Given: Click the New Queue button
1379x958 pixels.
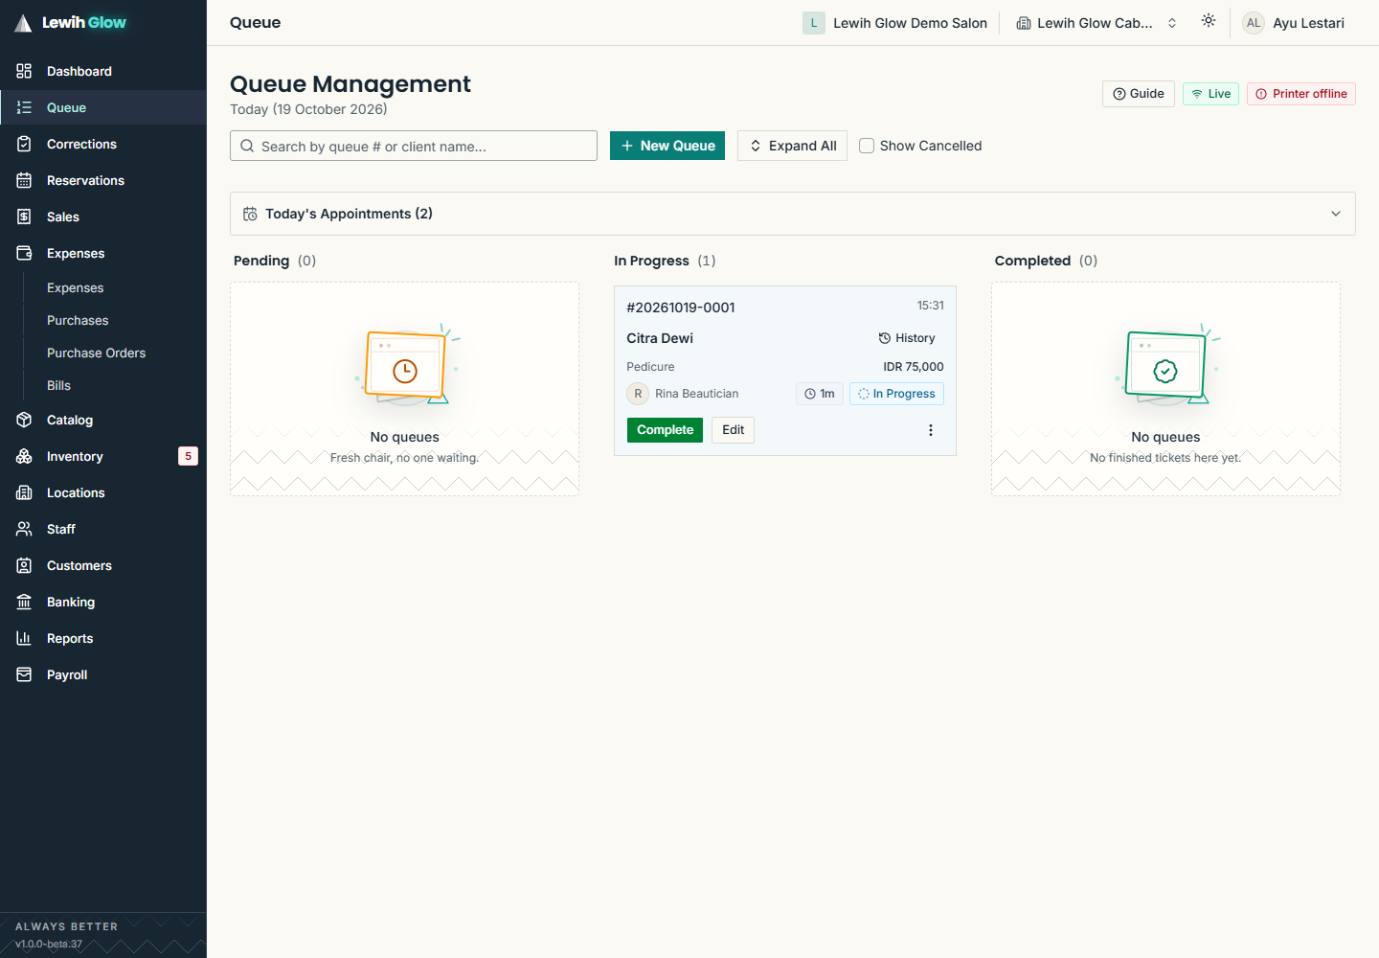Looking at the screenshot, I should click(667, 146).
